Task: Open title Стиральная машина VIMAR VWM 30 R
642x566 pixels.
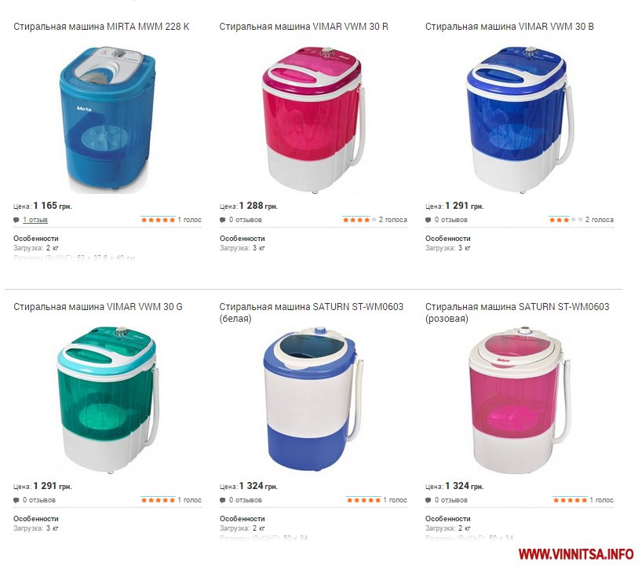Action: click(304, 27)
